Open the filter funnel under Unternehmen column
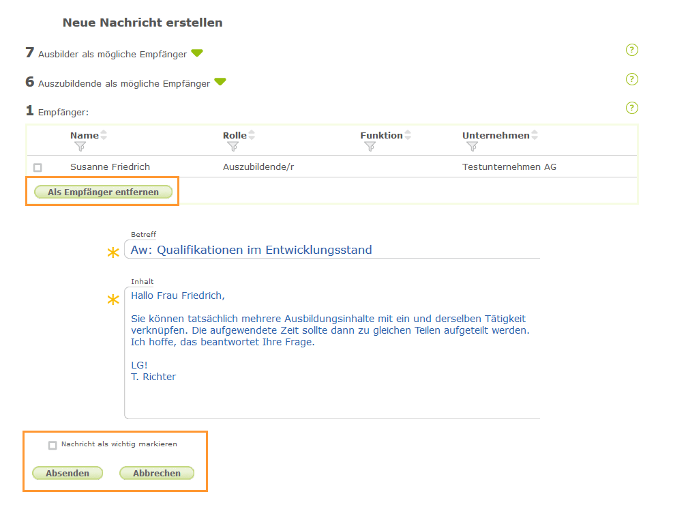 pyautogui.click(x=473, y=146)
